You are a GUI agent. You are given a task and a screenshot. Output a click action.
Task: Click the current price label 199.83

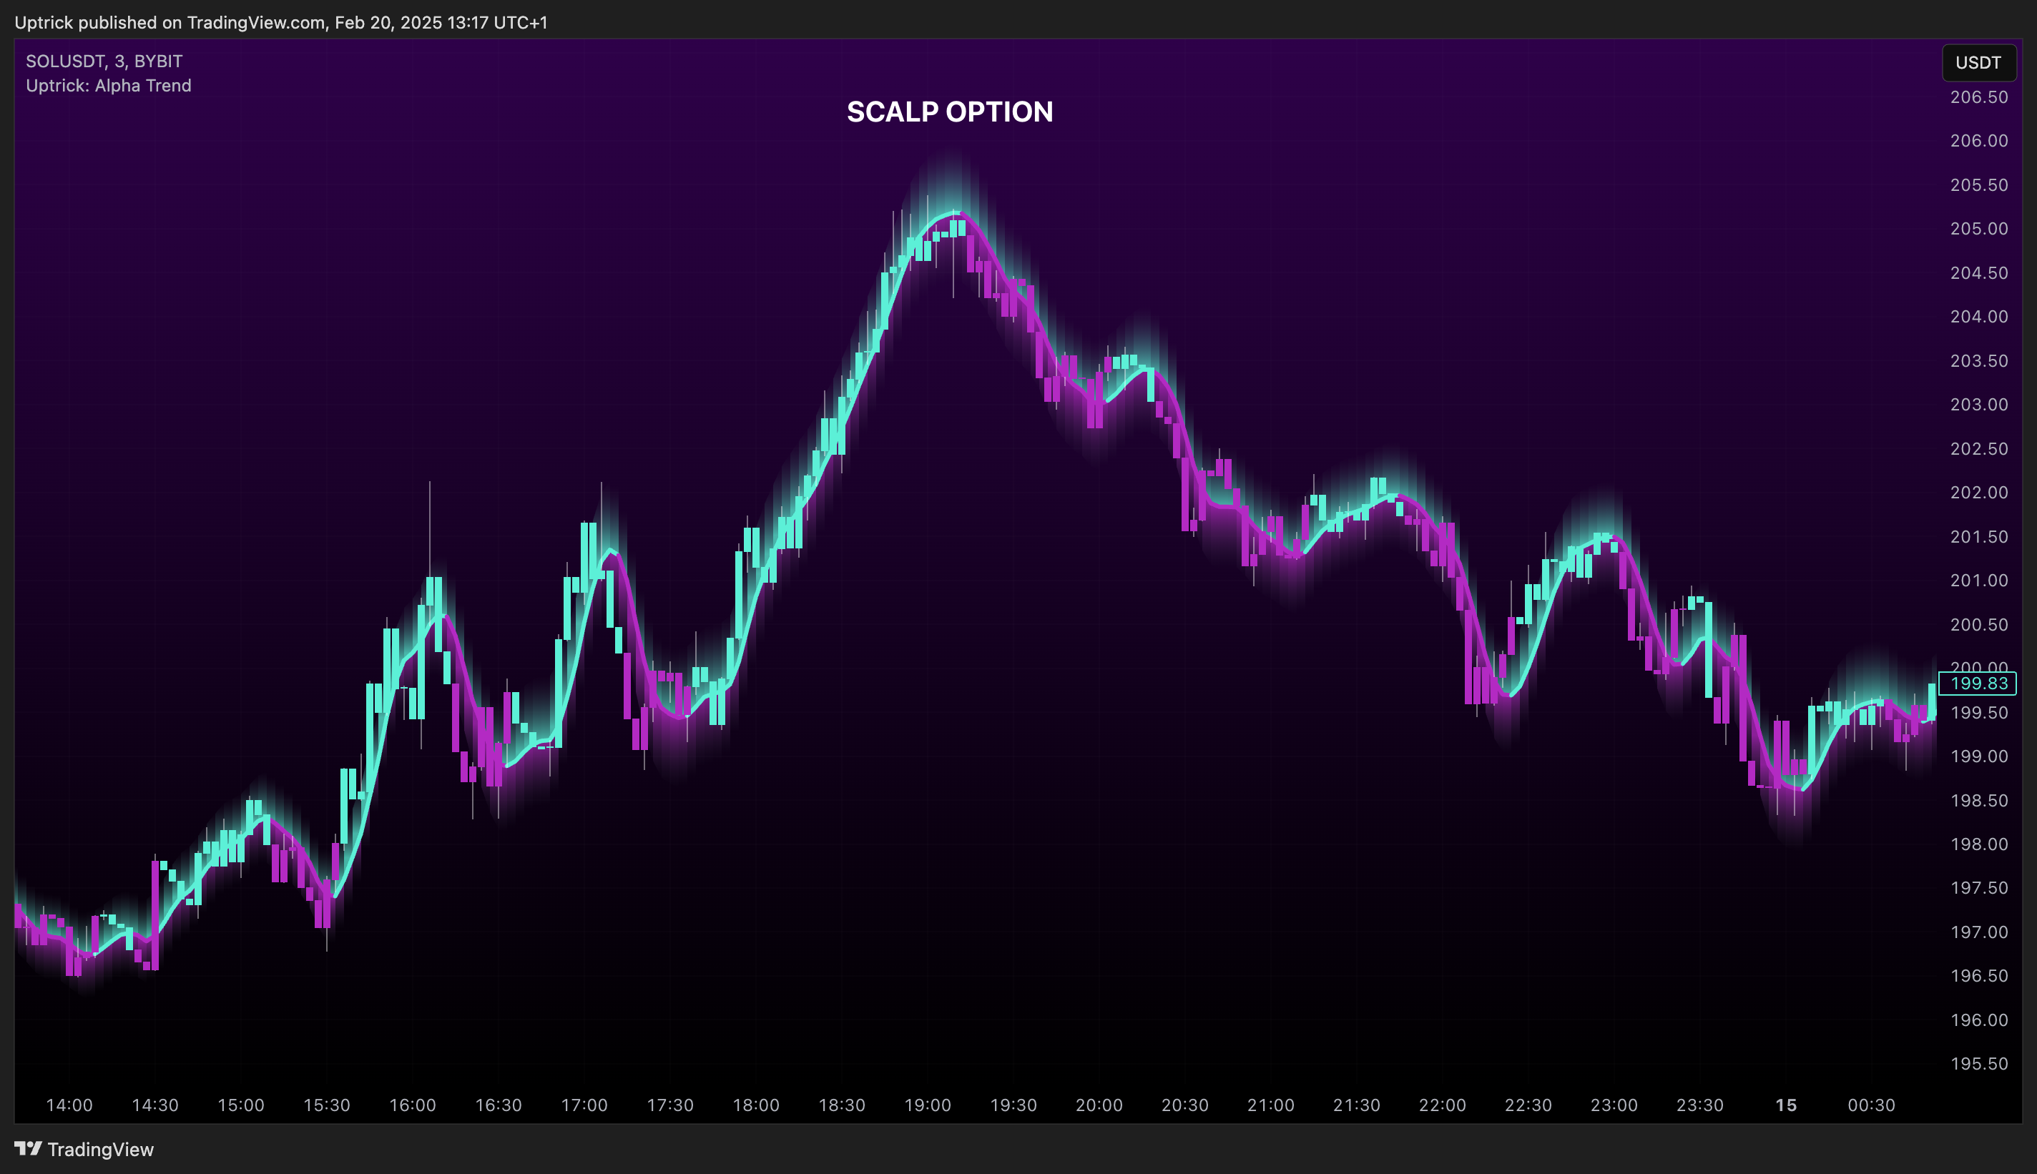coord(1978,684)
